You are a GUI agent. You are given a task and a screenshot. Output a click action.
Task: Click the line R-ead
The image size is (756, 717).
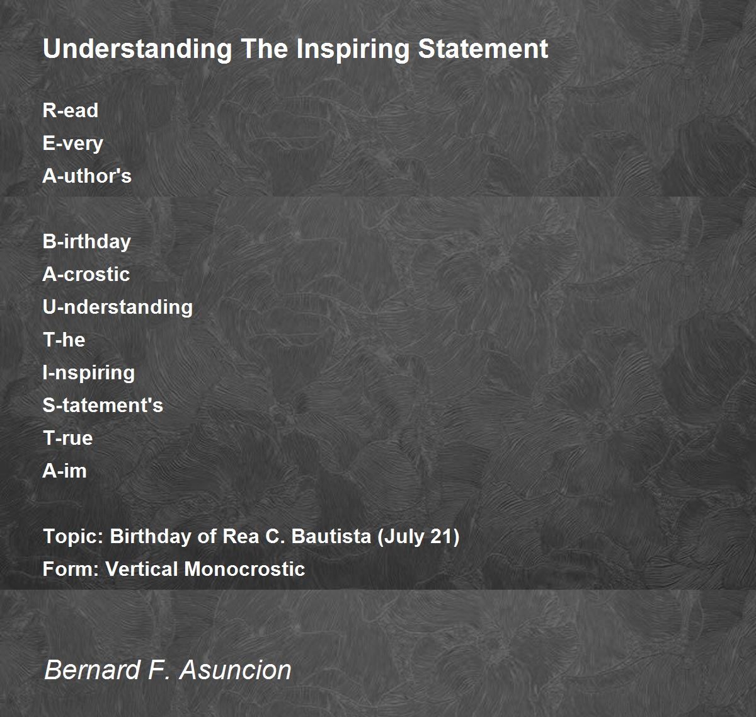coord(71,110)
